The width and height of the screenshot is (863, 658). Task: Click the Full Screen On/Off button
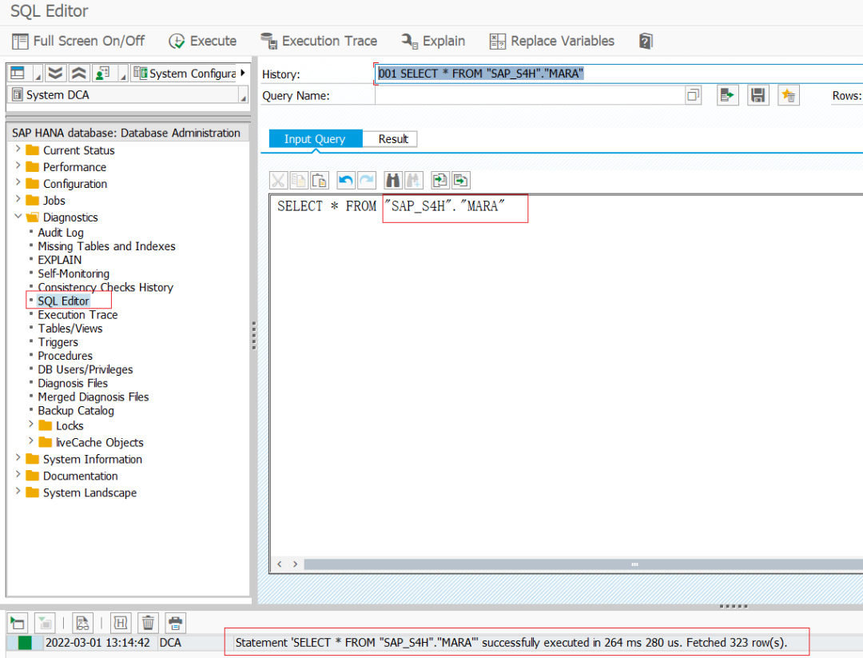(x=78, y=42)
